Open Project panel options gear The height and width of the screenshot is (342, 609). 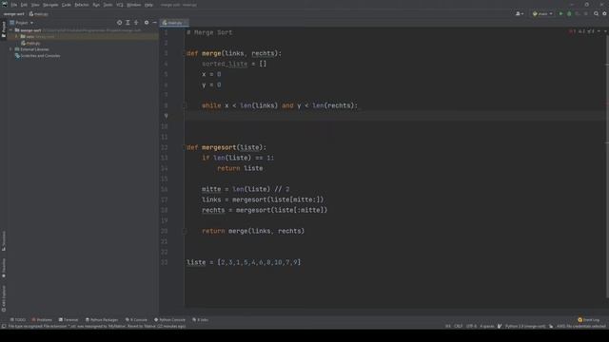[x=147, y=23]
